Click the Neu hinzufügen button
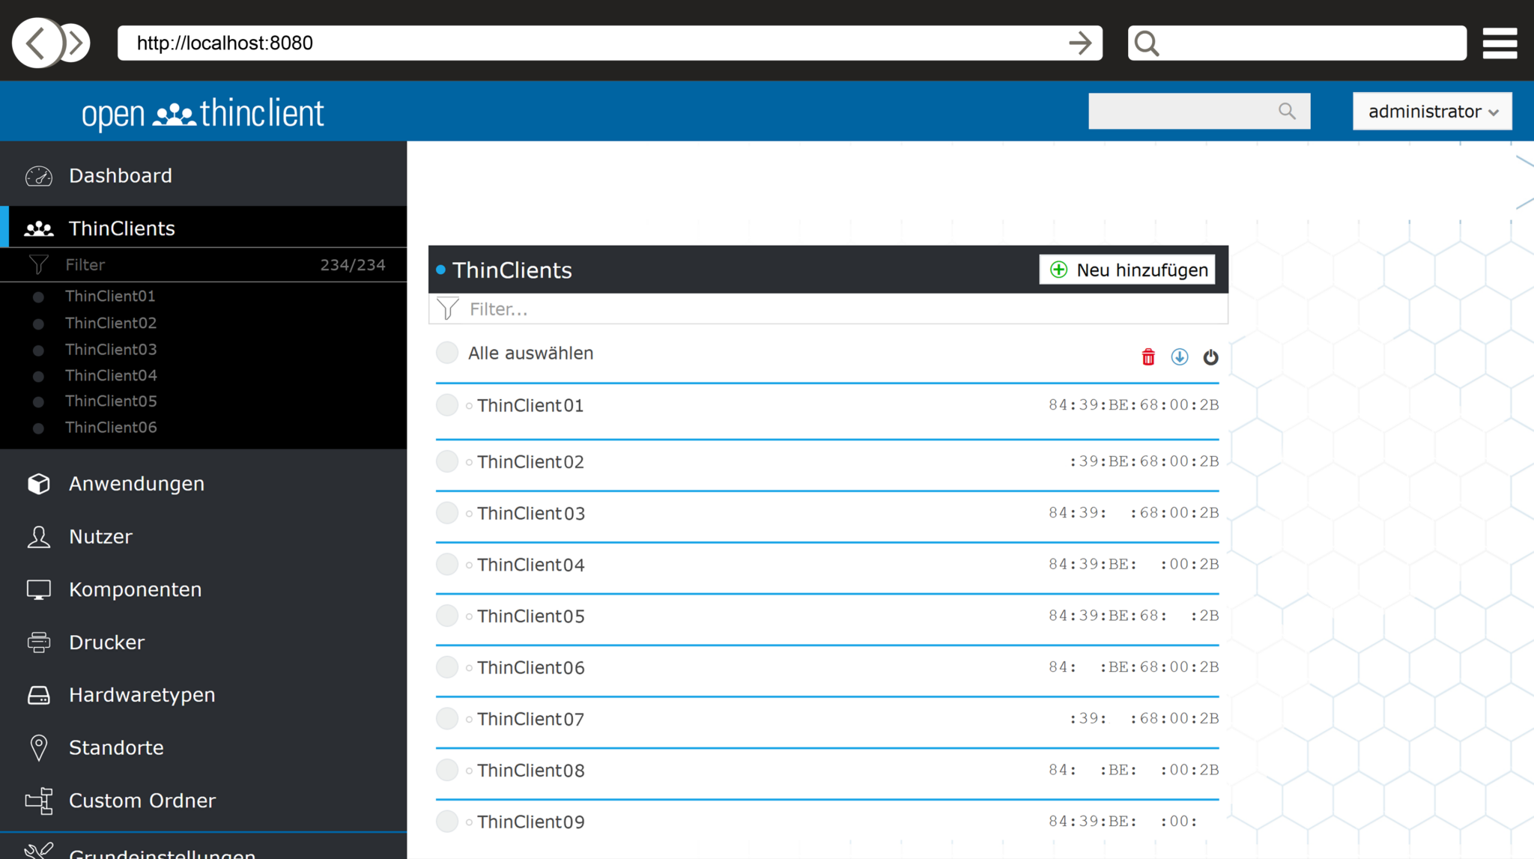The height and width of the screenshot is (859, 1534). [1127, 270]
